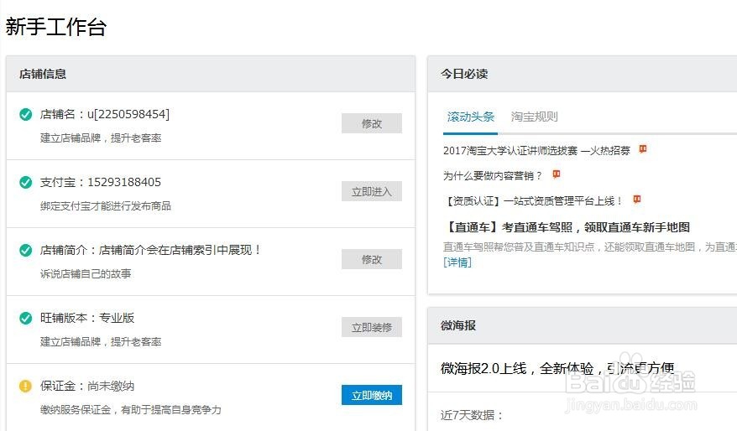Click green check icon beside 店铺简介
Image resolution: width=737 pixels, height=431 pixels.
[26, 250]
